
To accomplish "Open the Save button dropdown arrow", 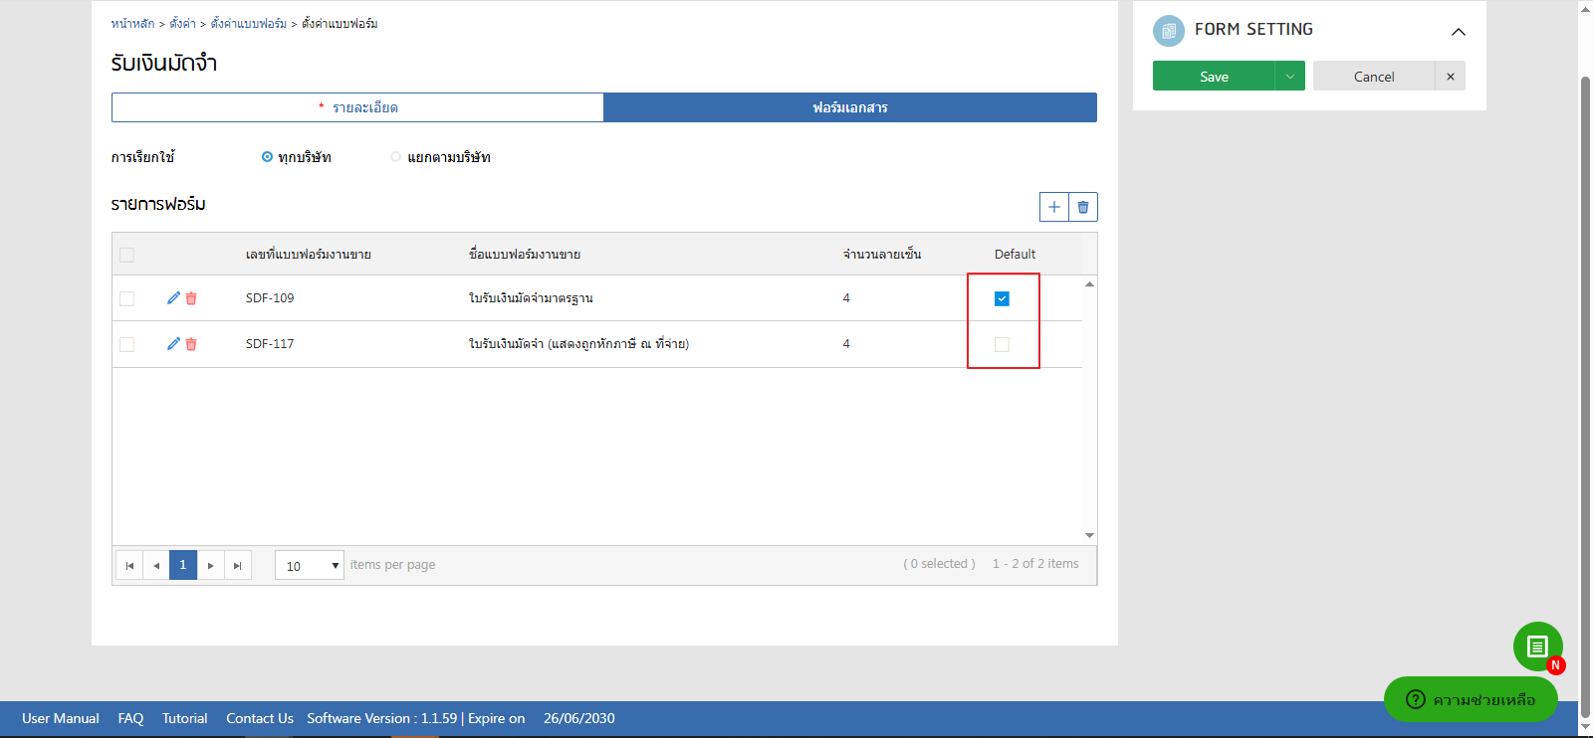I will coord(1289,77).
